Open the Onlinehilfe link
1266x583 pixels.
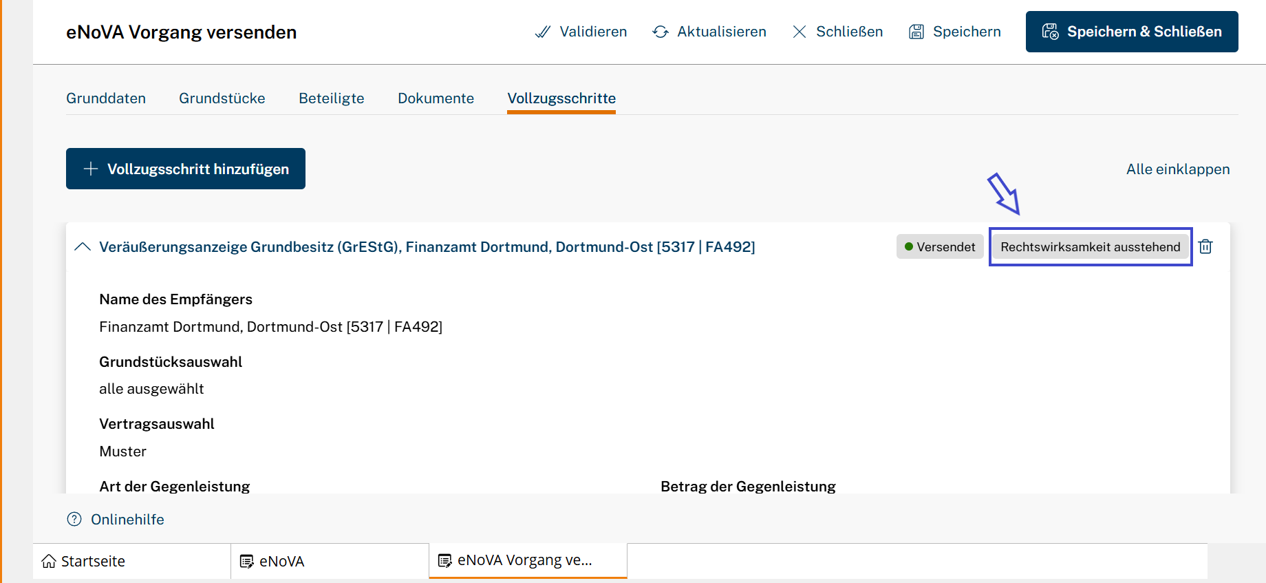(127, 519)
